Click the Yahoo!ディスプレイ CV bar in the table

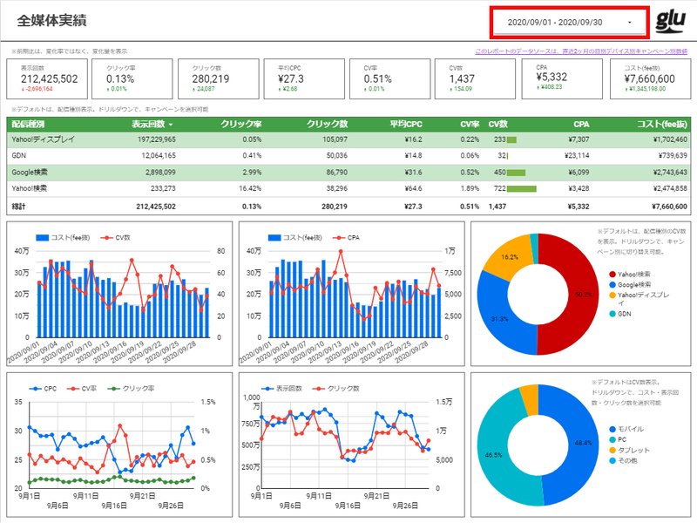coord(511,139)
